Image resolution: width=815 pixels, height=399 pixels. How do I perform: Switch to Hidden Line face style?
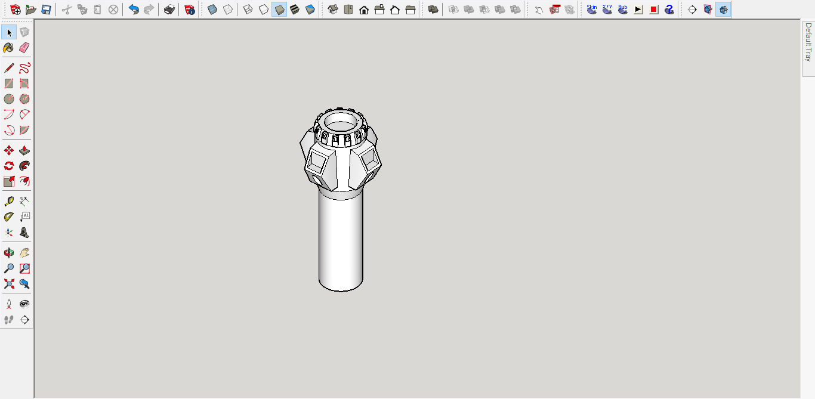point(264,10)
